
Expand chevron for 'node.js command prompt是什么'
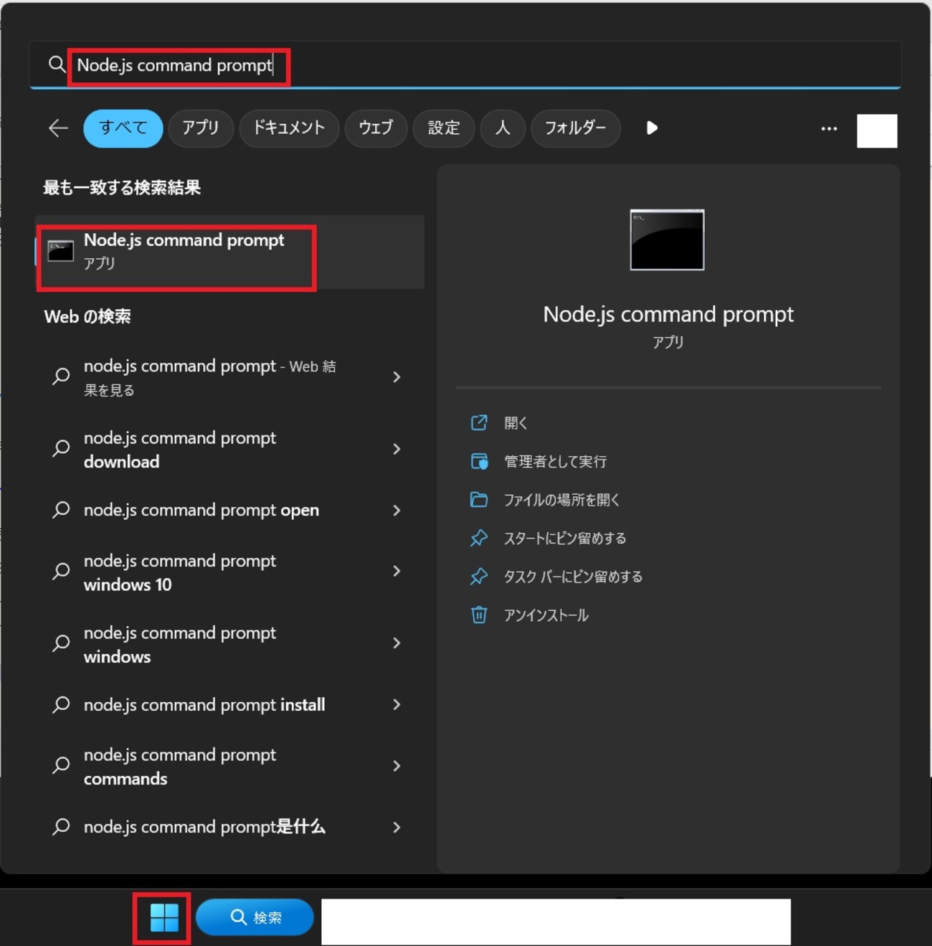click(x=396, y=828)
